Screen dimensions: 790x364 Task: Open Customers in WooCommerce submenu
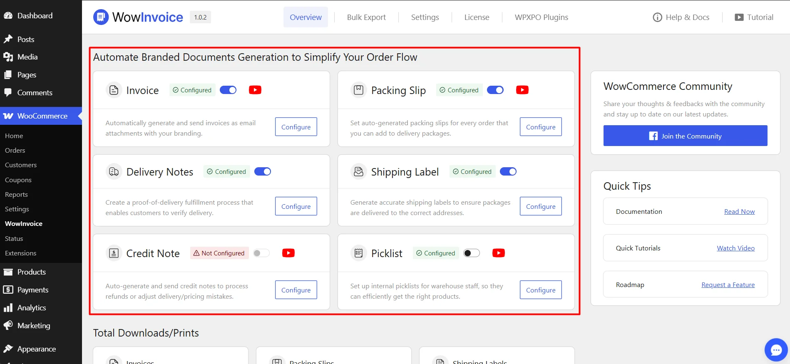click(x=21, y=165)
